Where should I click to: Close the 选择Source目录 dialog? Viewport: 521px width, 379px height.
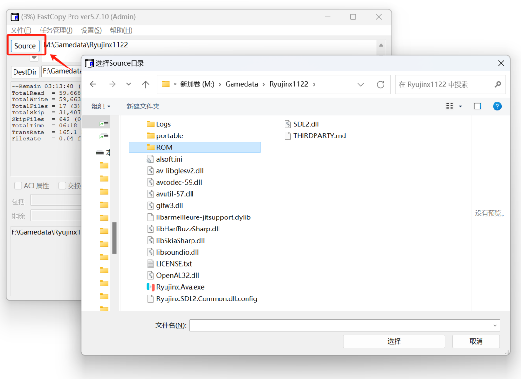pos(501,63)
